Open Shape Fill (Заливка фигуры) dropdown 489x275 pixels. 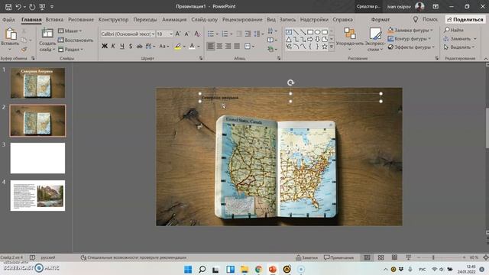[410, 31]
